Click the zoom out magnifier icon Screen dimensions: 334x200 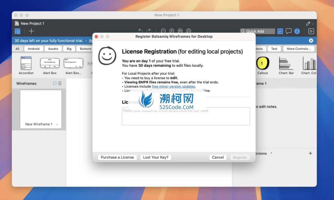click(x=163, y=31)
